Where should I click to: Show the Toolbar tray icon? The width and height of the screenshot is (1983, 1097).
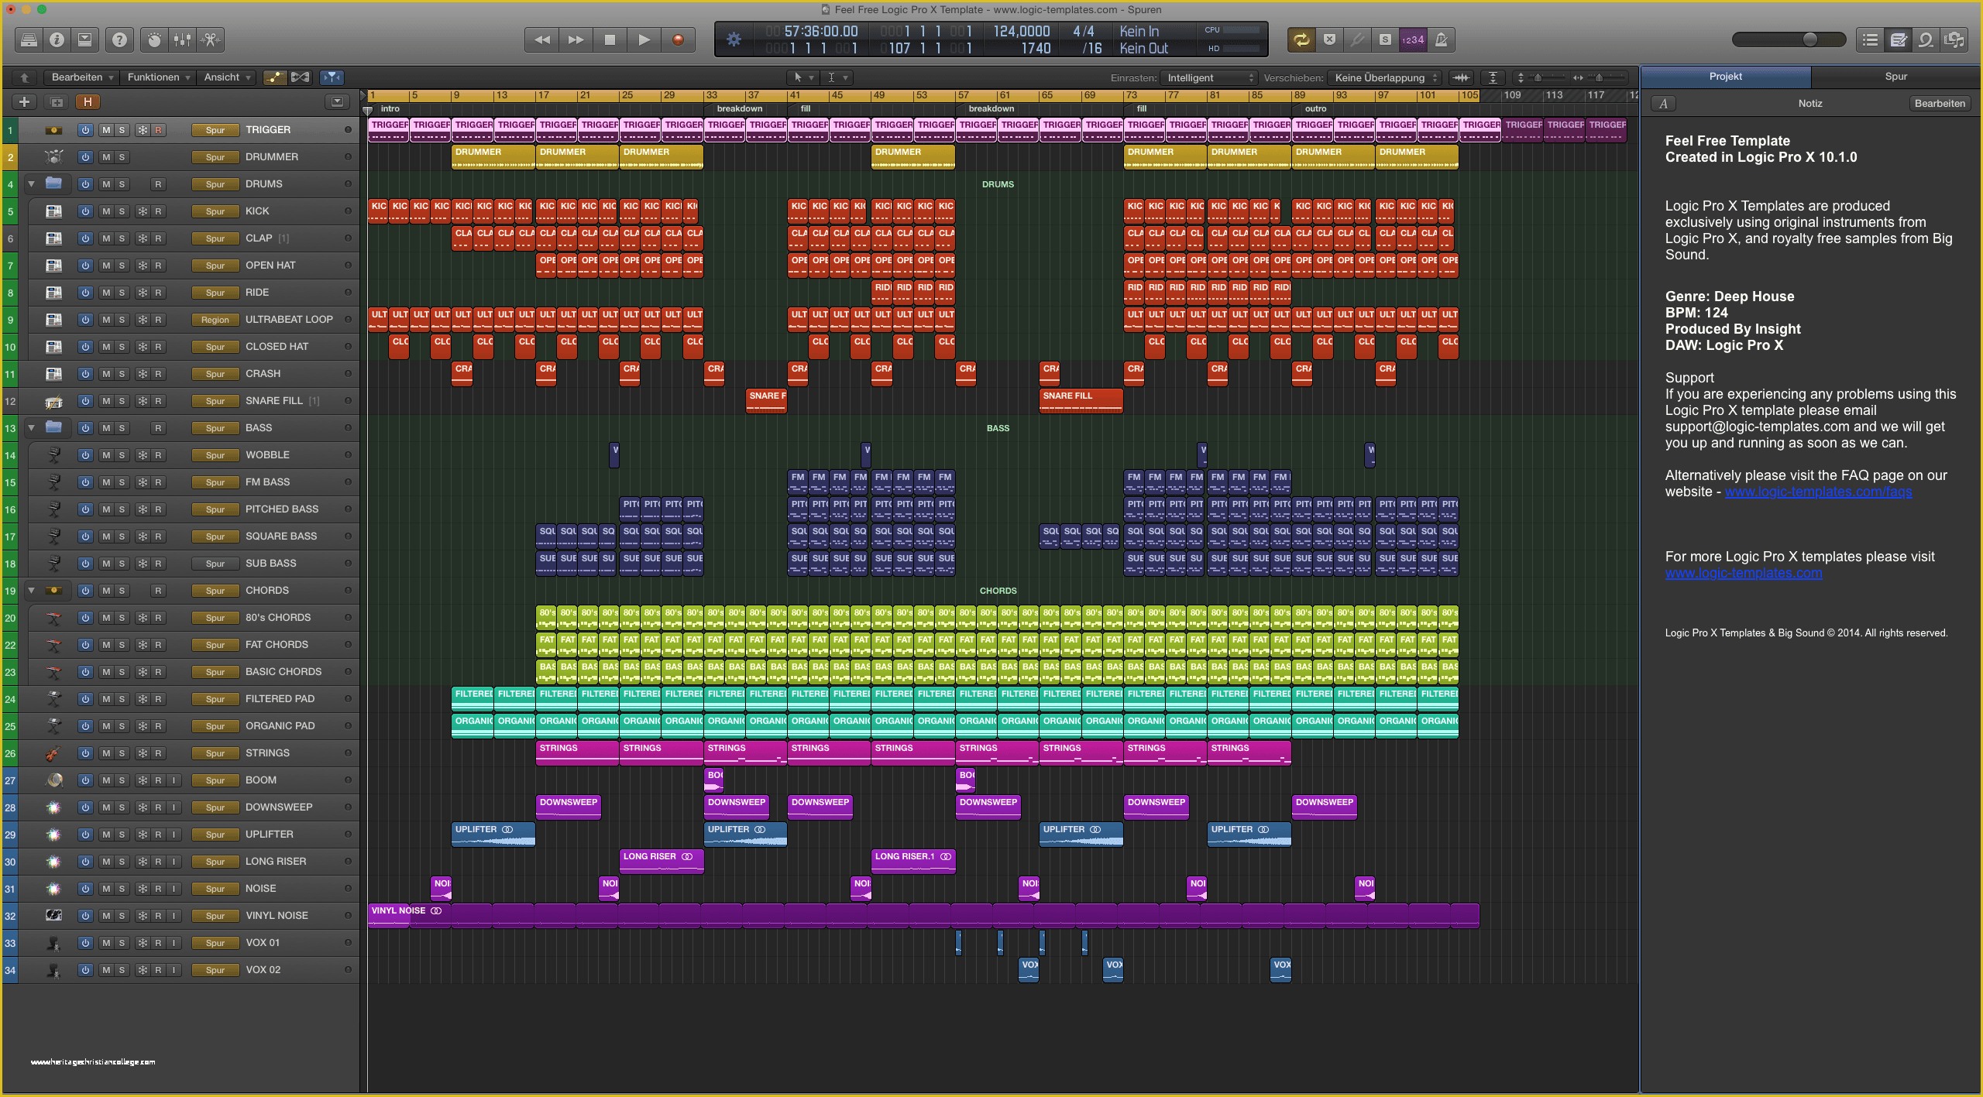[x=84, y=39]
